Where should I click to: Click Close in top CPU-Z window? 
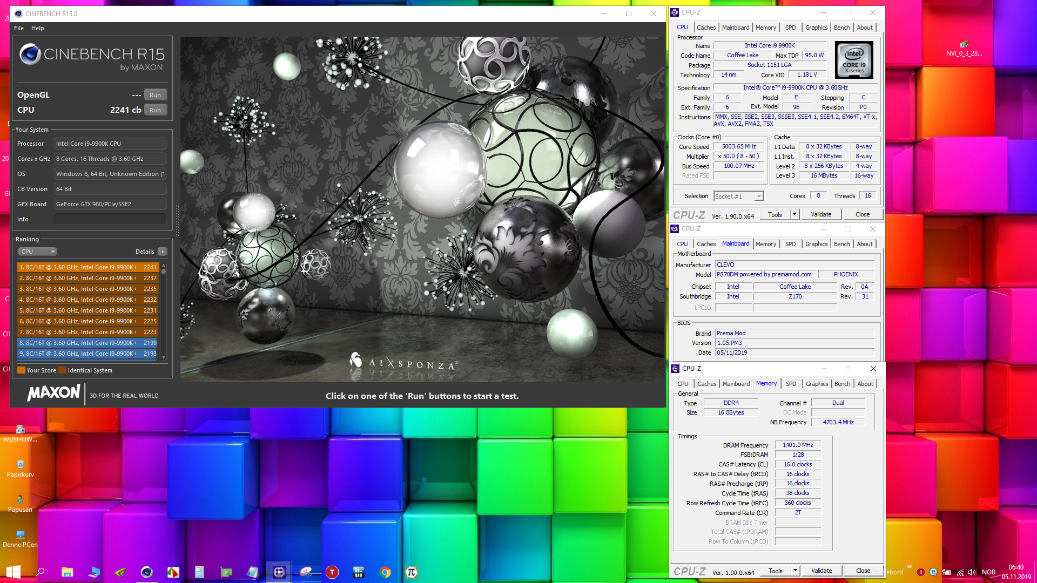click(863, 215)
